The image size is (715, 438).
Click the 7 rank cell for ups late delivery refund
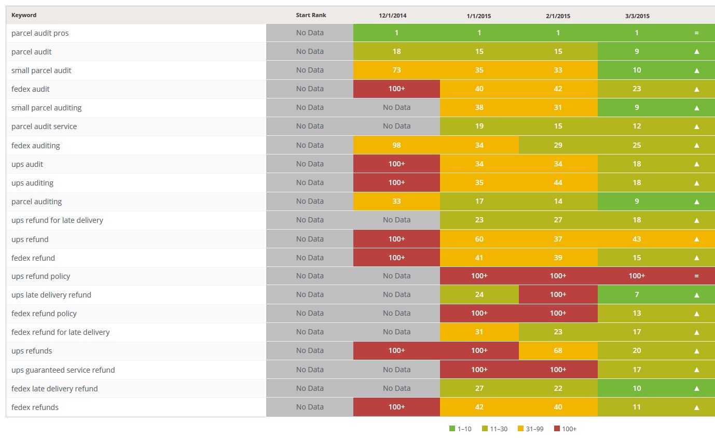637,294
